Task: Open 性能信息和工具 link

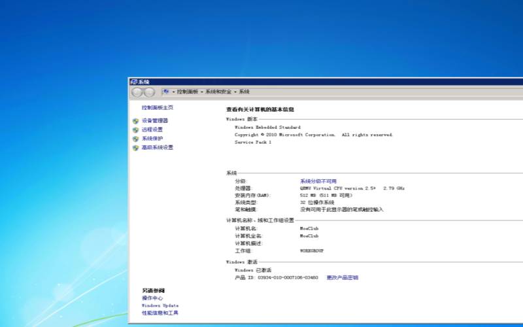Action: [x=160, y=313]
